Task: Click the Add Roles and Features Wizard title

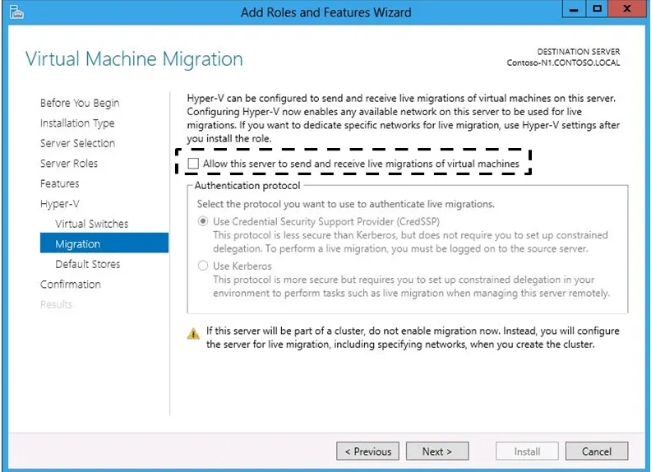Action: click(326, 12)
